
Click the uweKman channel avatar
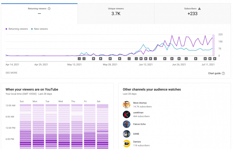pyautogui.click(x=126, y=114)
